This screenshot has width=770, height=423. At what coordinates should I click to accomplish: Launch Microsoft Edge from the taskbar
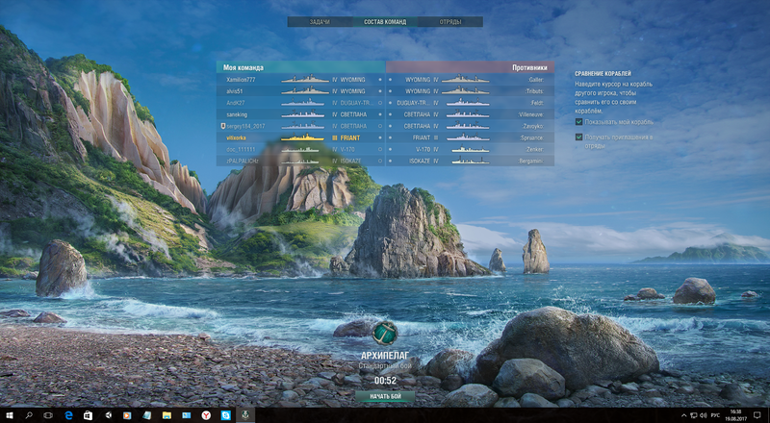tap(68, 415)
